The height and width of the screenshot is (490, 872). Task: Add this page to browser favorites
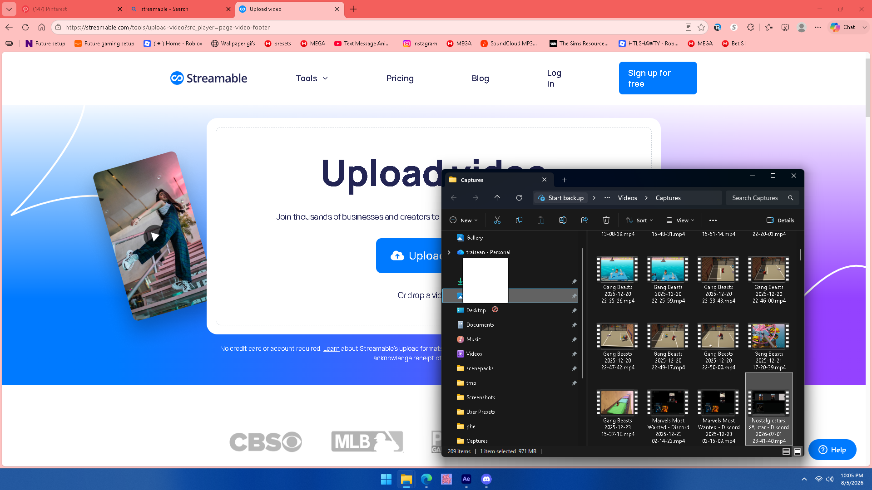(701, 27)
